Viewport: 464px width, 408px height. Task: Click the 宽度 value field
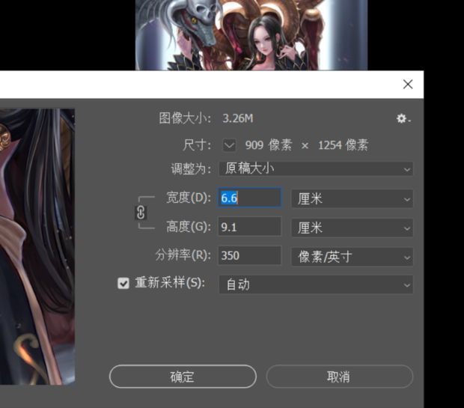click(x=249, y=198)
